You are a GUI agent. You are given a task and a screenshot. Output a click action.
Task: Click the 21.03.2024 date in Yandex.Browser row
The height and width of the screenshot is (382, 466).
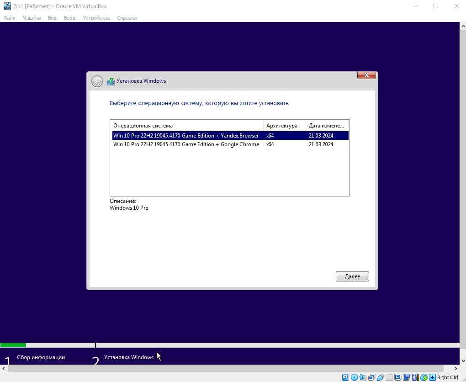pyautogui.click(x=321, y=136)
